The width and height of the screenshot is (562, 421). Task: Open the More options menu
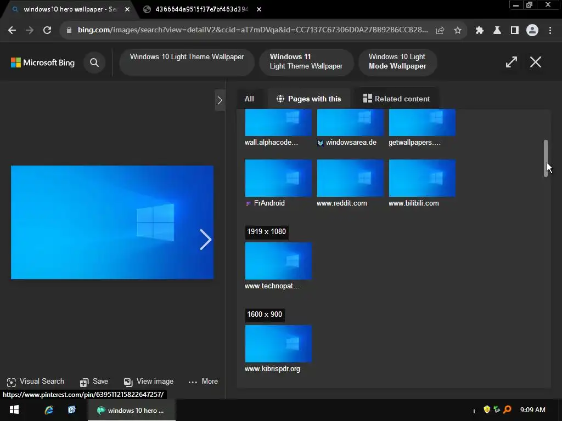(x=203, y=382)
